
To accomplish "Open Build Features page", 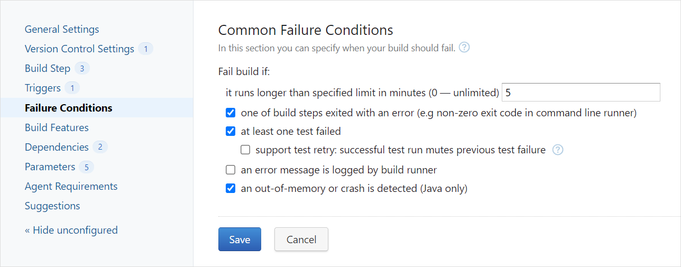I will [57, 127].
